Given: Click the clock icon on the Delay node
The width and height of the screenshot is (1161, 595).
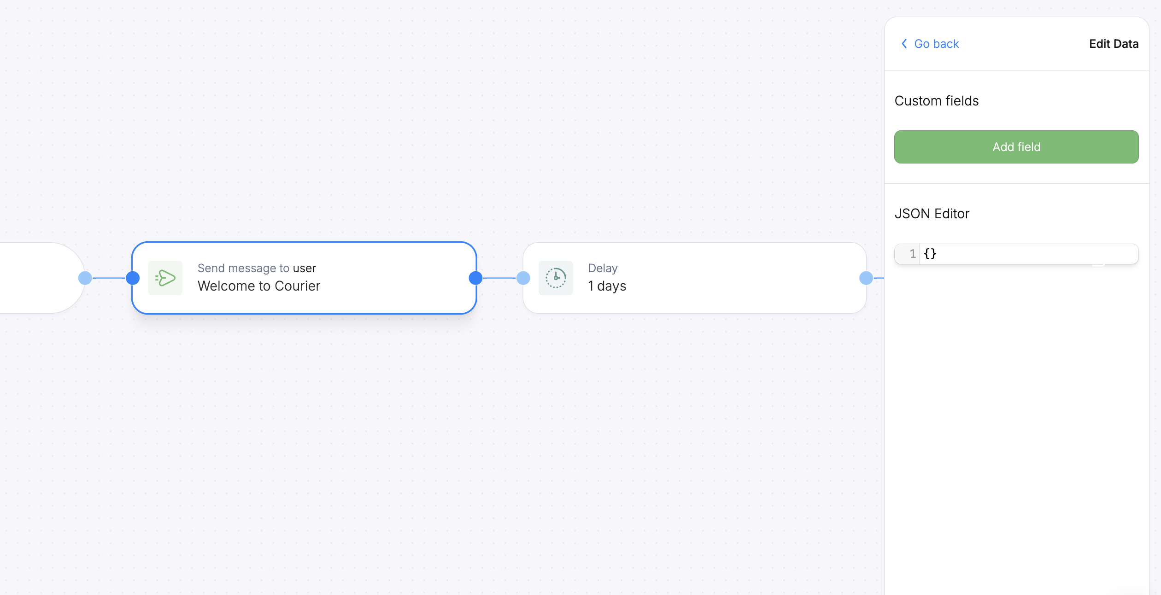Looking at the screenshot, I should point(555,278).
